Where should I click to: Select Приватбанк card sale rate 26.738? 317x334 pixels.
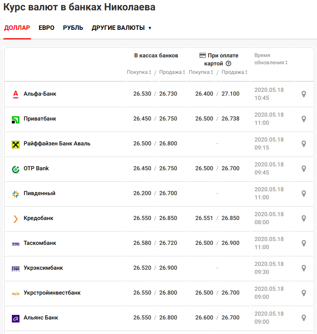tap(230, 119)
